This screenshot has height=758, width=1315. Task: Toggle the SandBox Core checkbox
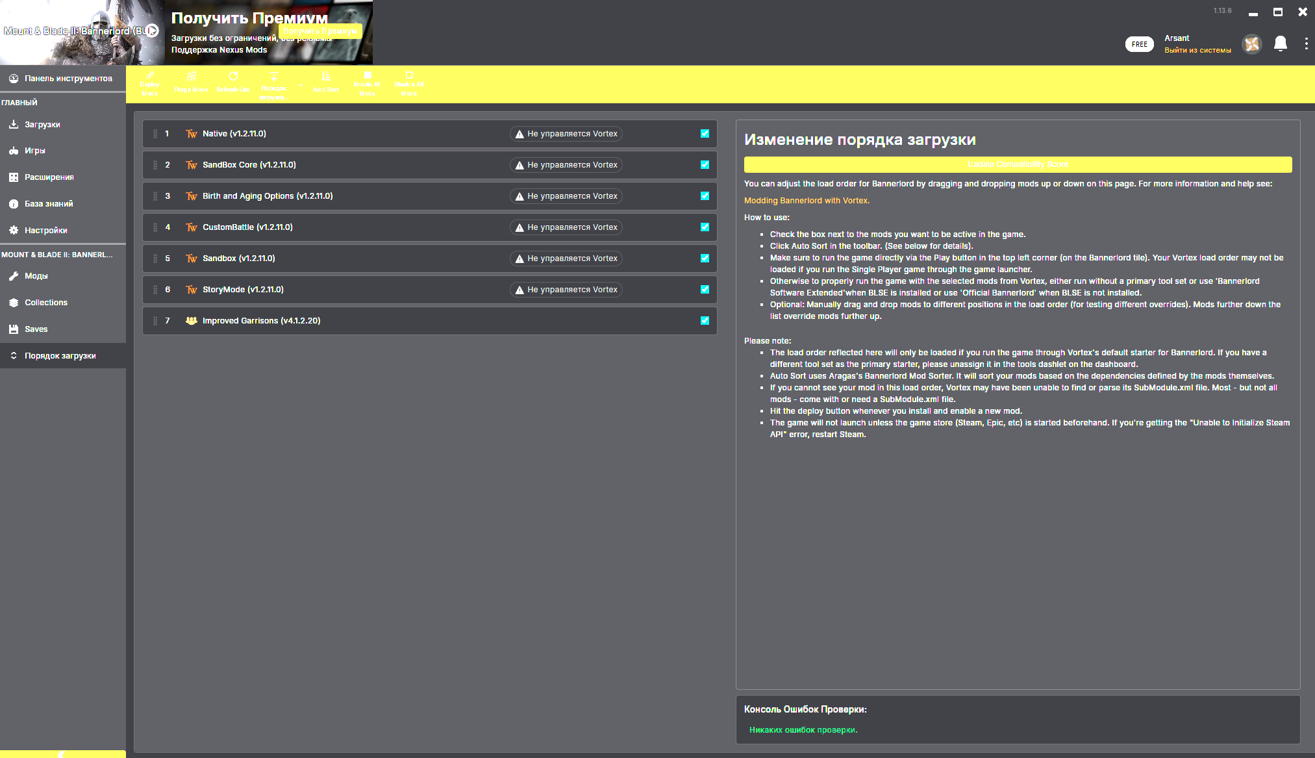click(x=705, y=165)
